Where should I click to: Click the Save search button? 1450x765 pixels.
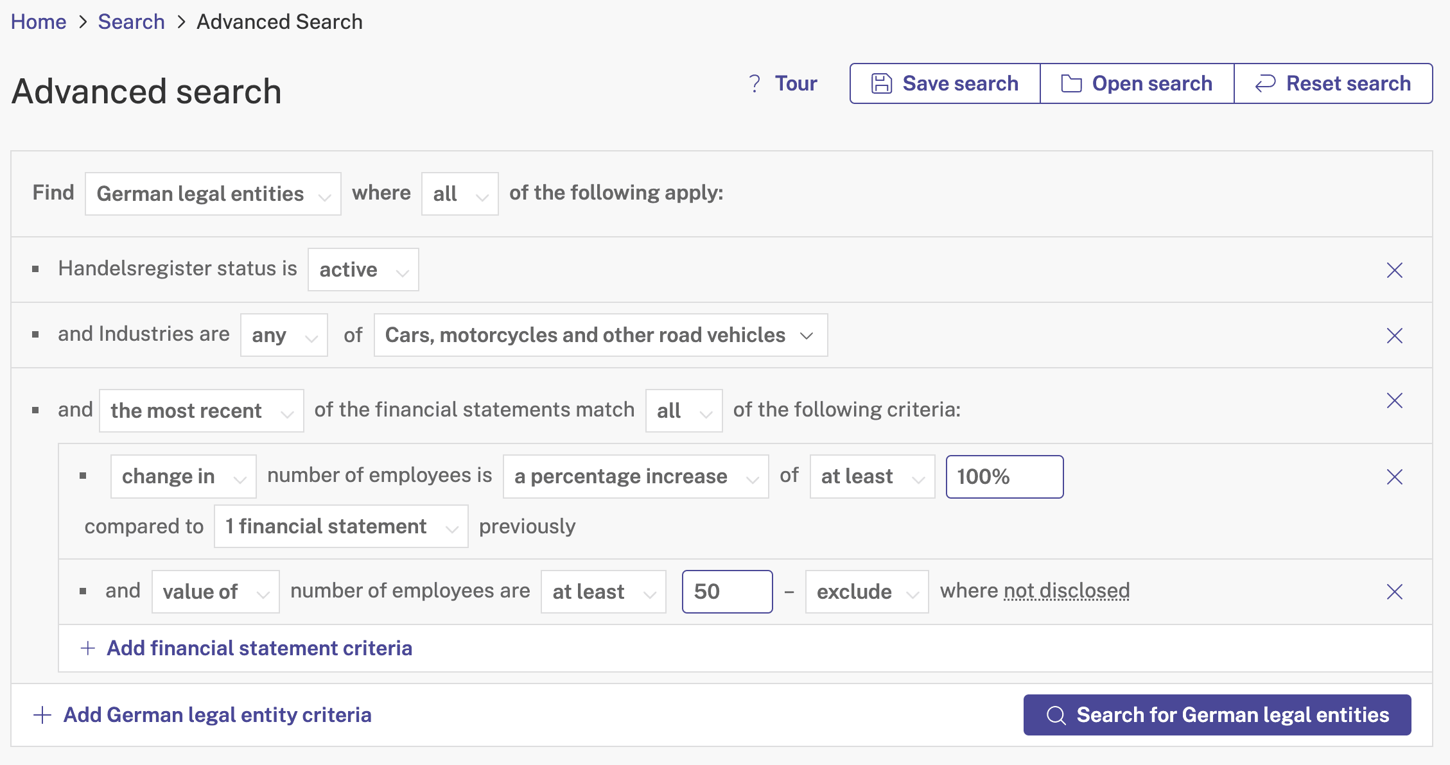click(x=945, y=83)
